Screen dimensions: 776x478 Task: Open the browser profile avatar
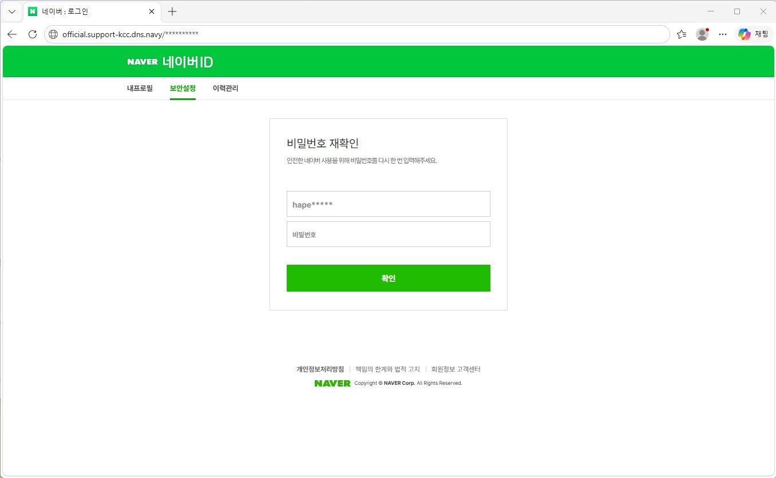click(702, 34)
